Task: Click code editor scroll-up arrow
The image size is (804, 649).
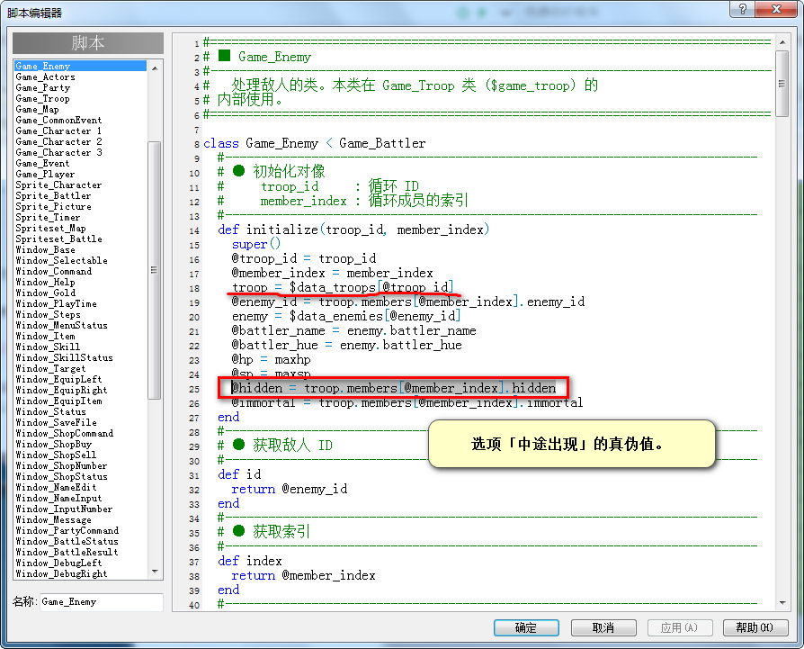Action: (x=782, y=42)
